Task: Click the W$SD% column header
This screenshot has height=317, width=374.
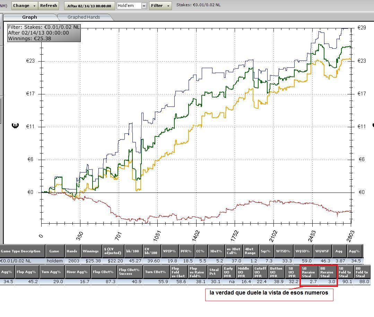Action: point(303,251)
